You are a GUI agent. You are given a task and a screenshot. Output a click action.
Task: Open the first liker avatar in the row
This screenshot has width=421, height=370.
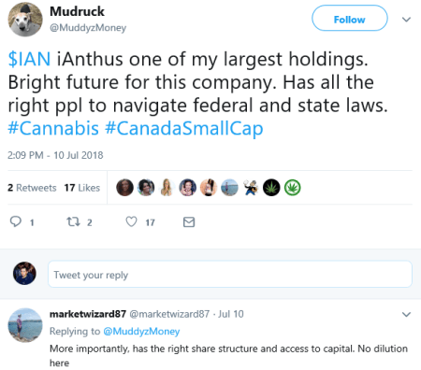click(124, 188)
